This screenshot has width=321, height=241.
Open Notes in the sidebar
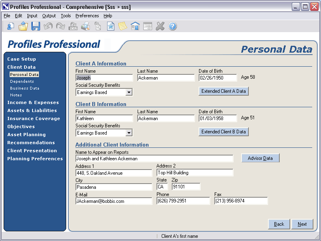click(16, 95)
